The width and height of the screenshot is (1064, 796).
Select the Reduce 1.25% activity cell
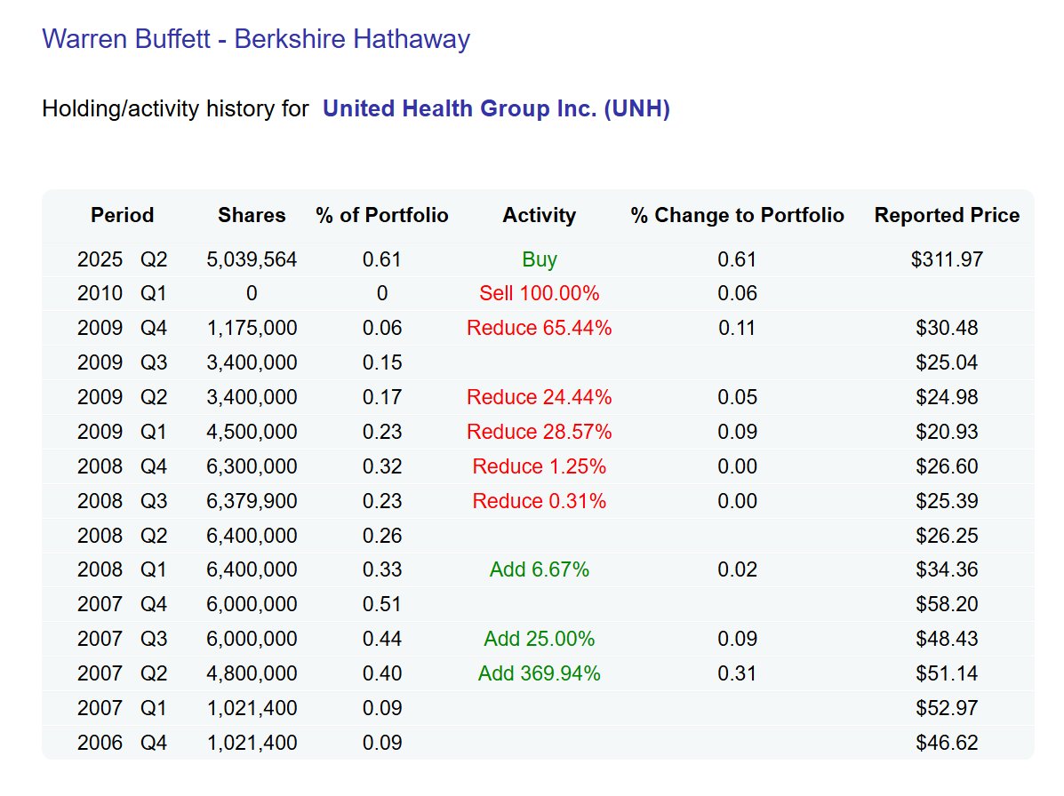tap(540, 466)
